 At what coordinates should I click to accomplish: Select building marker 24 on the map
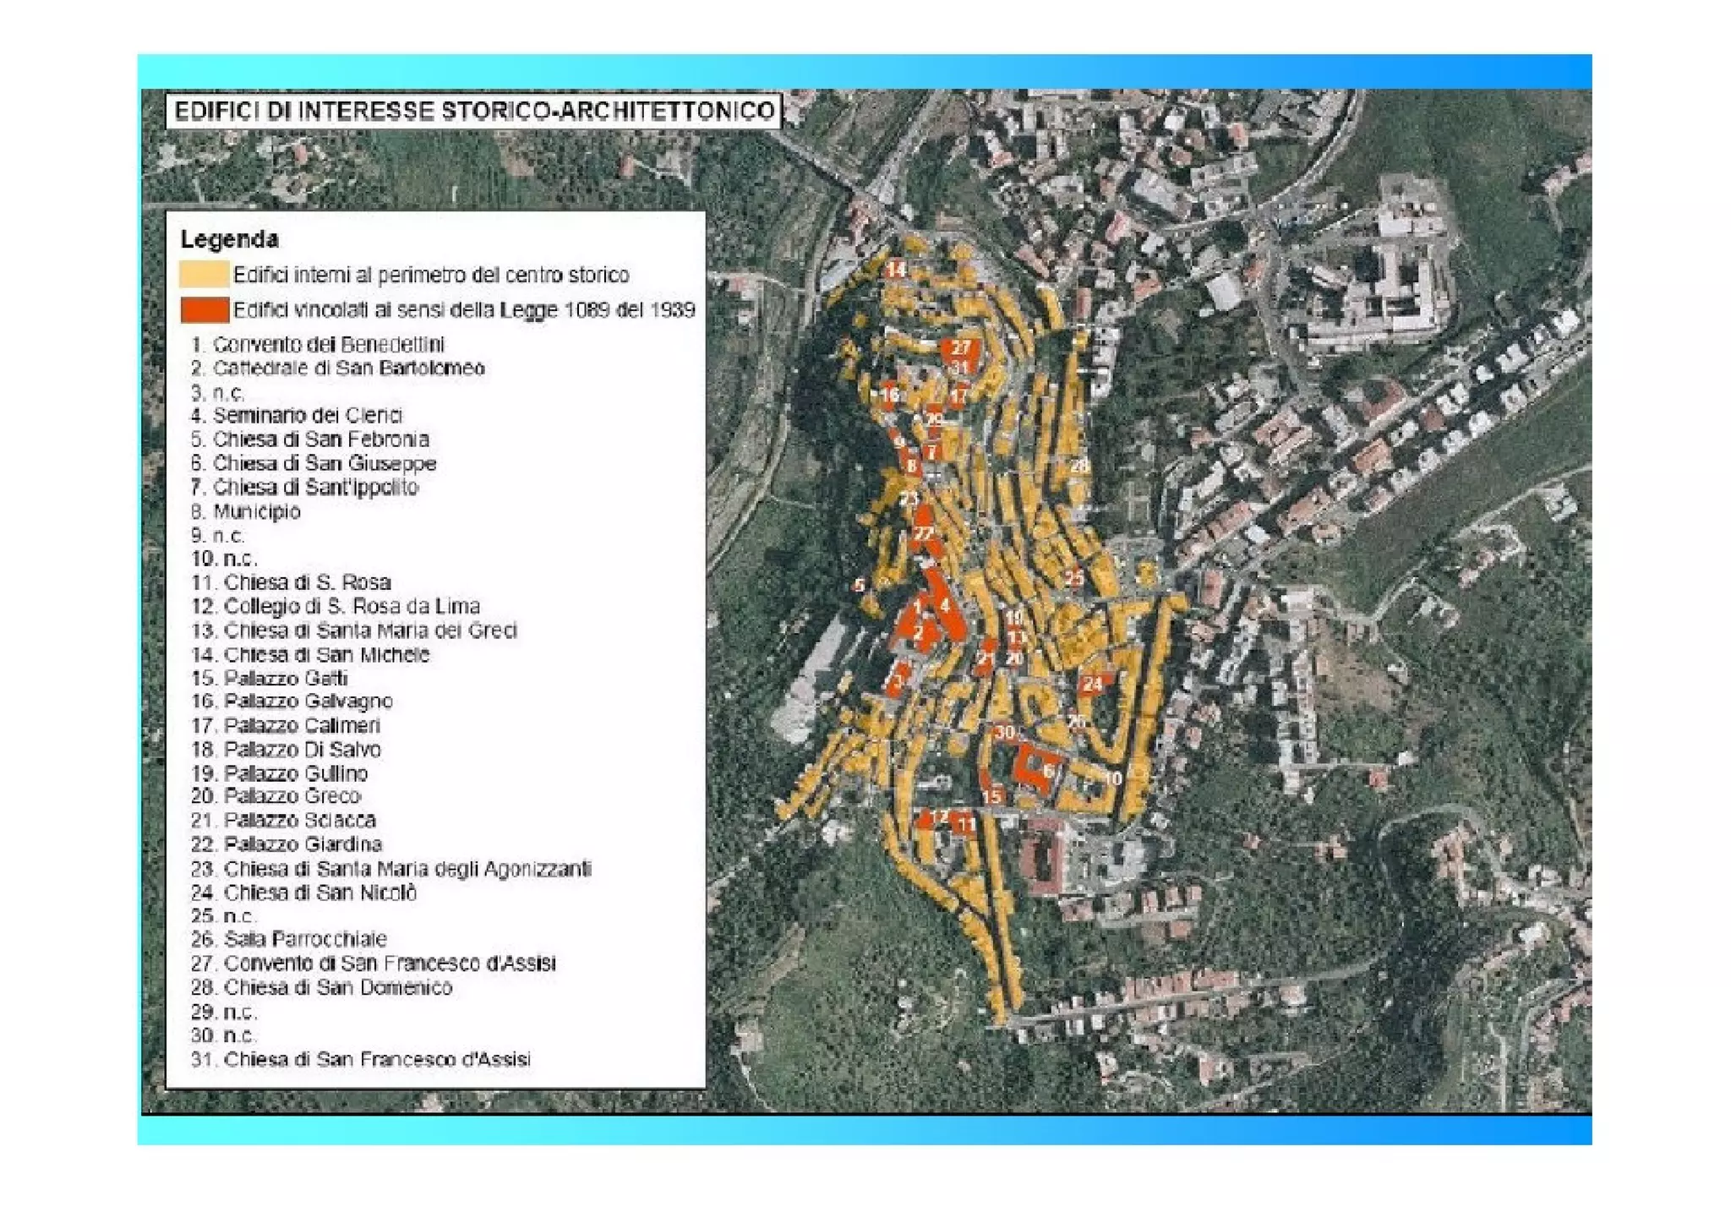tap(1092, 684)
